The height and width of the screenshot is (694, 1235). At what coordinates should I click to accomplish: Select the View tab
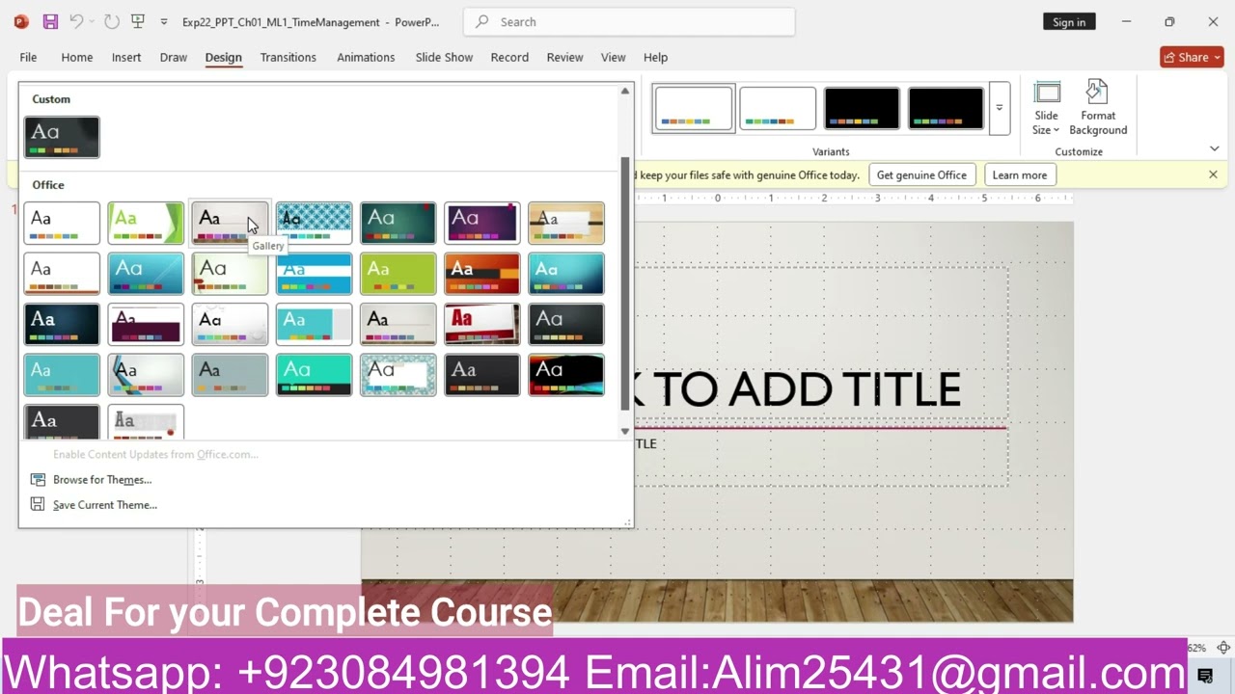click(x=614, y=57)
